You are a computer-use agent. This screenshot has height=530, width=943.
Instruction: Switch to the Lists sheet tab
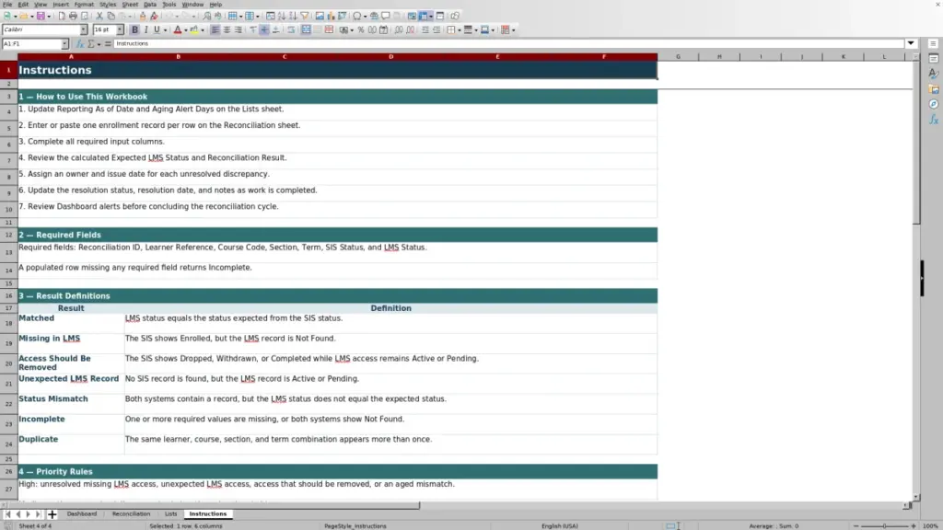170,513
